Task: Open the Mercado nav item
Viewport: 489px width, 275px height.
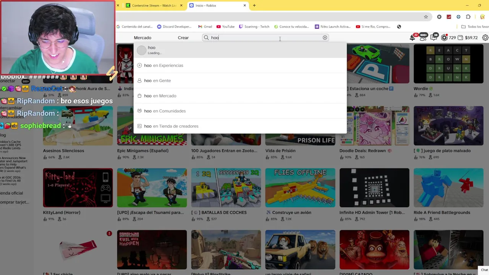Action: pyautogui.click(x=142, y=37)
